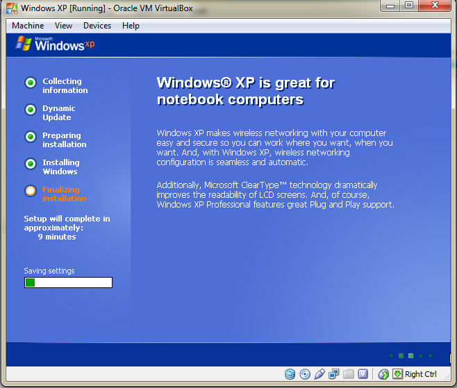
Task: Open the View menu
Action: 63,26
